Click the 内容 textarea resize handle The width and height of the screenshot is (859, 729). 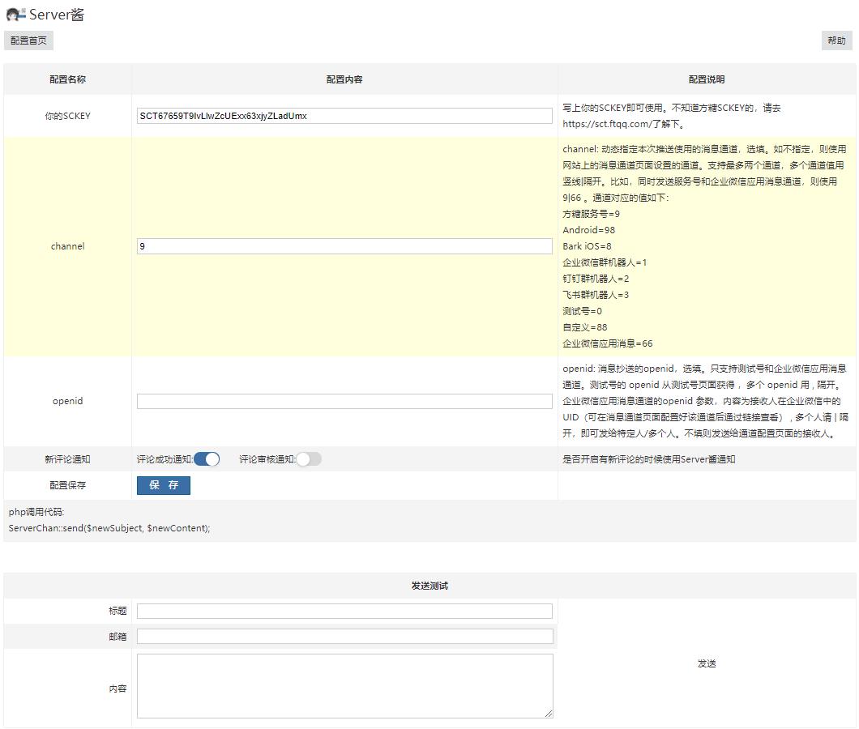549,714
